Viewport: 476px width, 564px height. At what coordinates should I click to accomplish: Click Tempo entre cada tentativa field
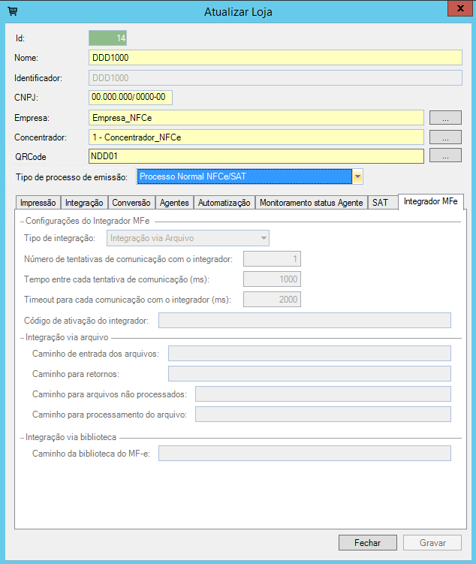tap(272, 279)
